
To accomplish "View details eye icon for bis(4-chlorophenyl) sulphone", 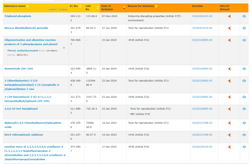I will 244,135.
